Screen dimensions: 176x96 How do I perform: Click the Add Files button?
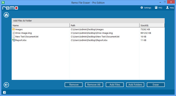(115, 85)
